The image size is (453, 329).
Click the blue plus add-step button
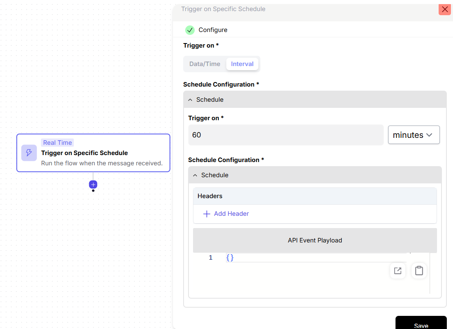pos(93,185)
